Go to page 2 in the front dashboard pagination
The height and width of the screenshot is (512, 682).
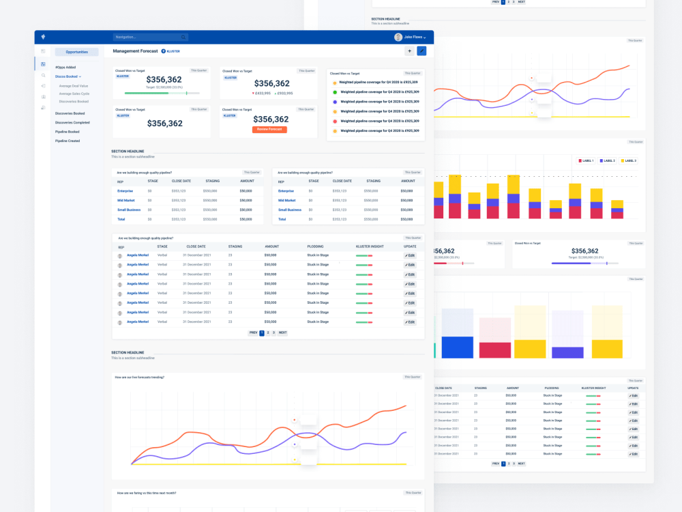(x=268, y=332)
